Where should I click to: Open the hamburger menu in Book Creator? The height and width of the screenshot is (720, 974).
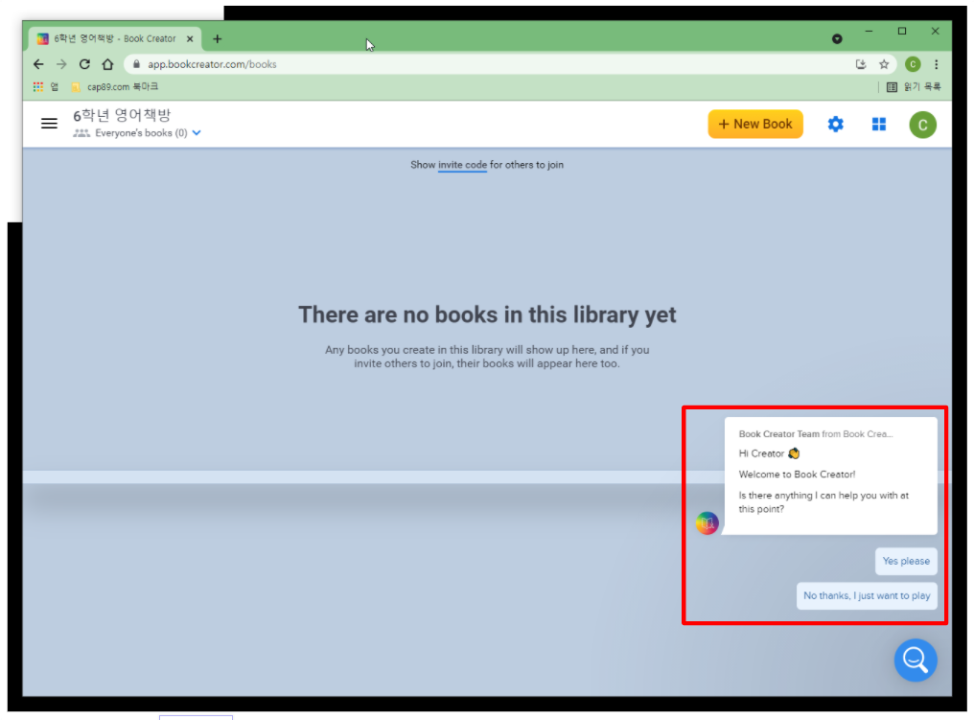[49, 124]
